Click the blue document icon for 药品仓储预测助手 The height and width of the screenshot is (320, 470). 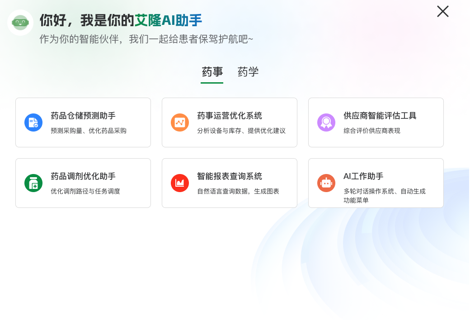pos(33,122)
